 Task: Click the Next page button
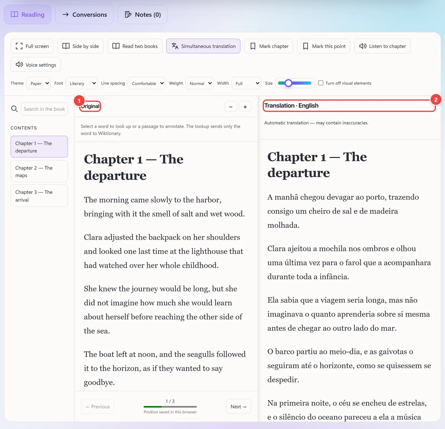238,406
